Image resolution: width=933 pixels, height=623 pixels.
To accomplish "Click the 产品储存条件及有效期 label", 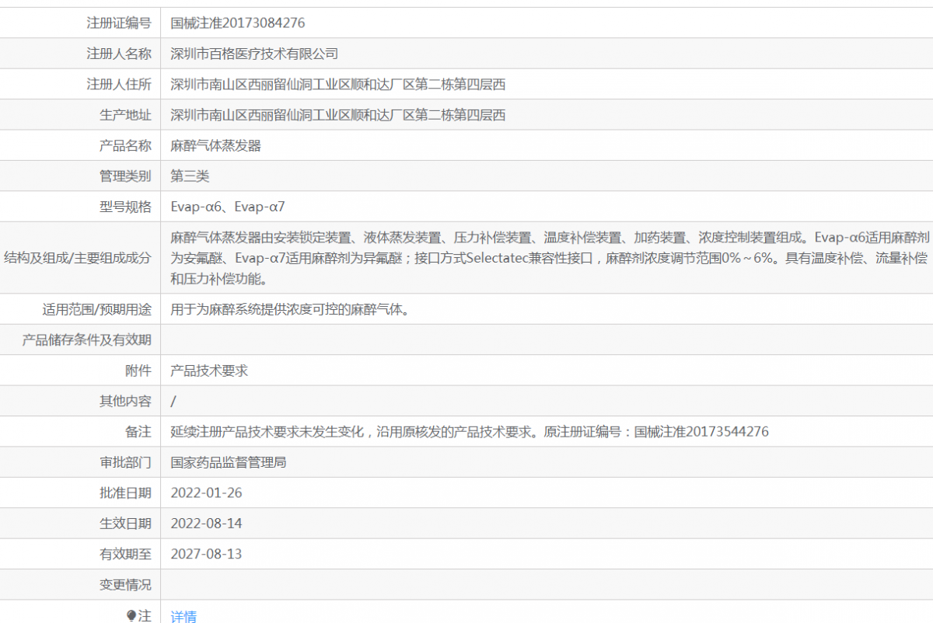I will tap(87, 339).
